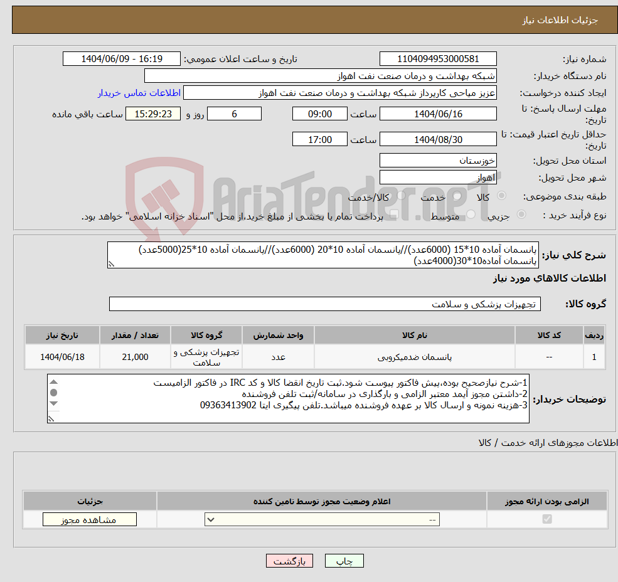Click need date cell 1404/06/18
Viewport: 618px width, 582px height.
point(62,357)
